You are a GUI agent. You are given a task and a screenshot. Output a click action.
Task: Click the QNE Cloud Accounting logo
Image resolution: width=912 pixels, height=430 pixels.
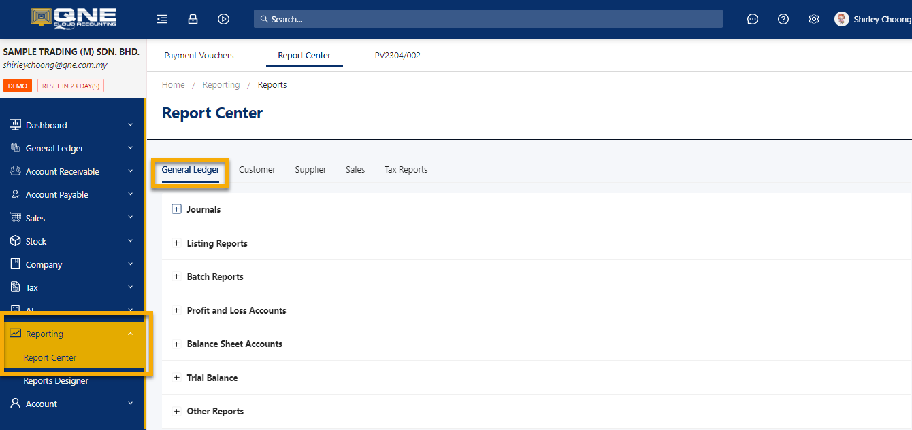click(74, 18)
